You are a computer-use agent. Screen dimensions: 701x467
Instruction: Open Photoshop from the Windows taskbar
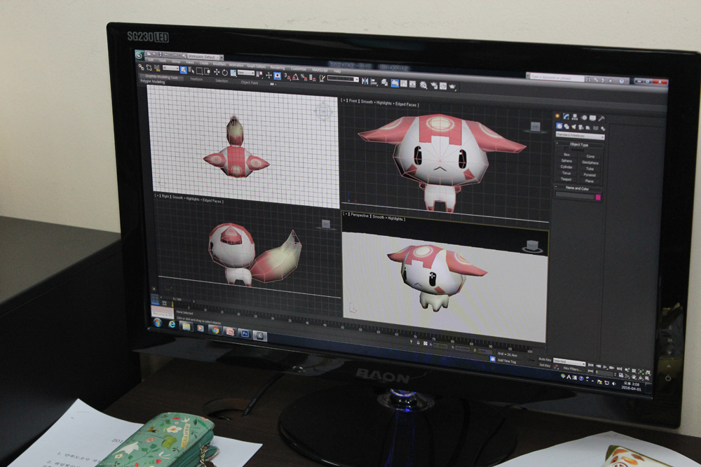click(245, 333)
